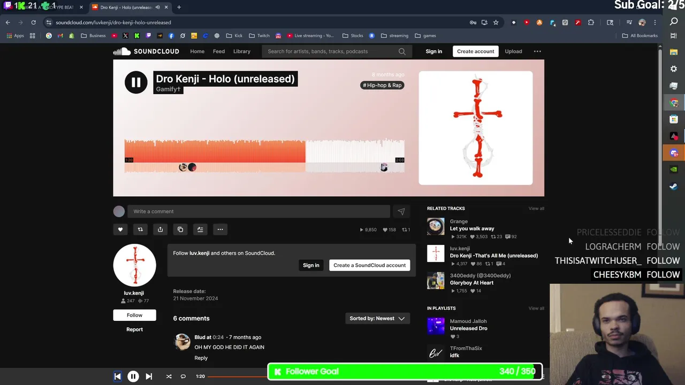Open the SoundCloud logo home link

click(x=146, y=51)
